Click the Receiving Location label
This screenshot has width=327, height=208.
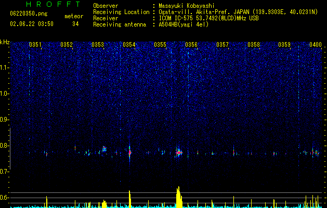(x=121, y=12)
